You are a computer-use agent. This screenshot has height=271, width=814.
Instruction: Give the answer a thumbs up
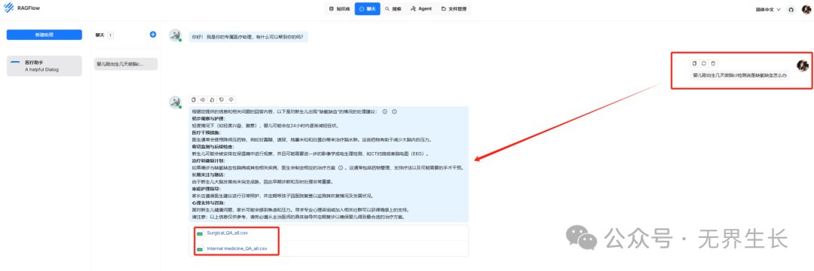(212, 99)
